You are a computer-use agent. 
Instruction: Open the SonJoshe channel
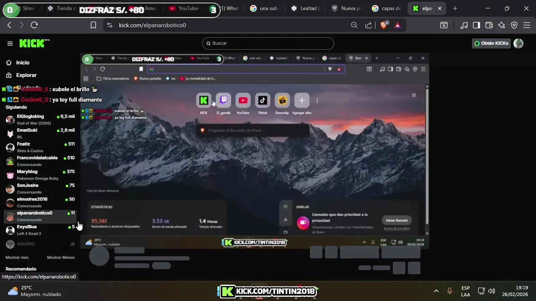tap(40, 189)
